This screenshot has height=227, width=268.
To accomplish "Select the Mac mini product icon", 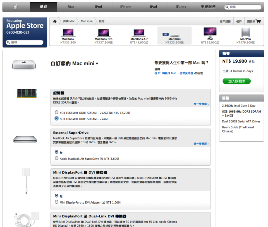I will click(x=174, y=36).
